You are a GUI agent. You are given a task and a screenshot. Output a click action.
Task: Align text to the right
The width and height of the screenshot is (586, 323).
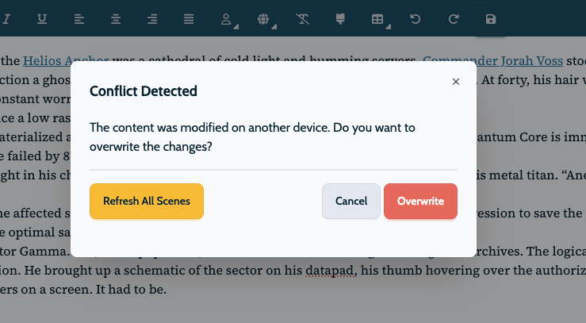(x=152, y=18)
